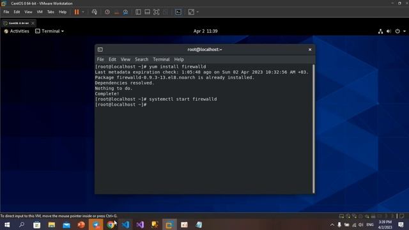
Task: Open Visual Studio from the taskbar
Action: (x=140, y=224)
